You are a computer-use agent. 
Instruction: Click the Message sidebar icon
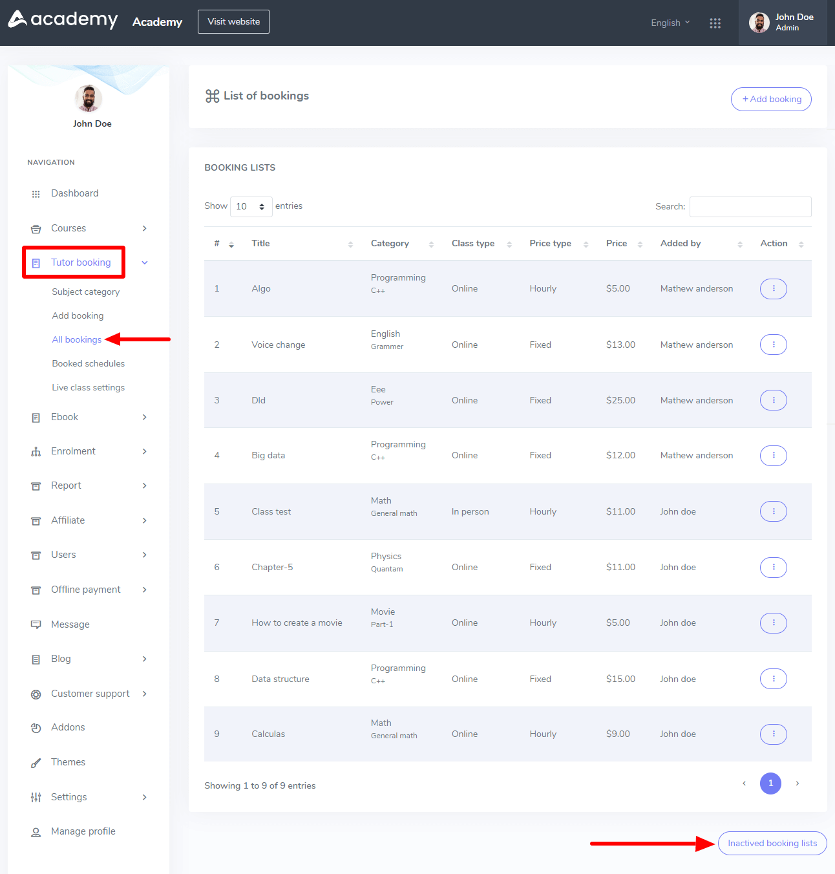[36, 624]
